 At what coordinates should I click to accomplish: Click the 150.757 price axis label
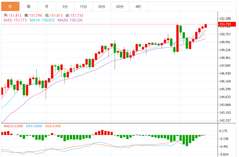coord(225,34)
